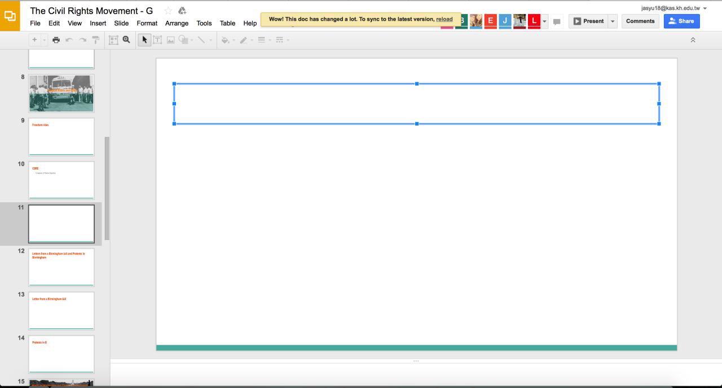The height and width of the screenshot is (388, 722).
Task: Click the Zoom to fit icon
Action: coord(113,40)
